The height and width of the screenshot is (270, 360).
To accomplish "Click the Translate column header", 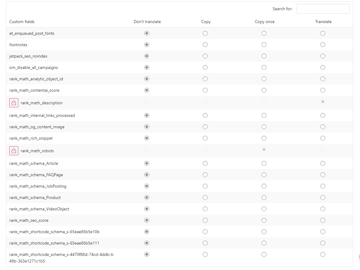I will [323, 22].
